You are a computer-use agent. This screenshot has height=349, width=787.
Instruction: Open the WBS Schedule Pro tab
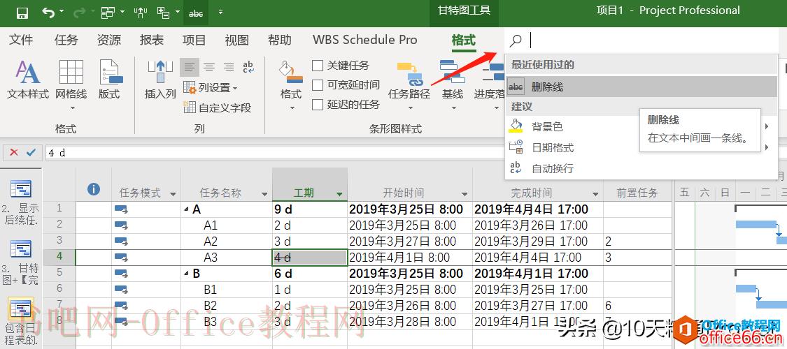tap(365, 40)
